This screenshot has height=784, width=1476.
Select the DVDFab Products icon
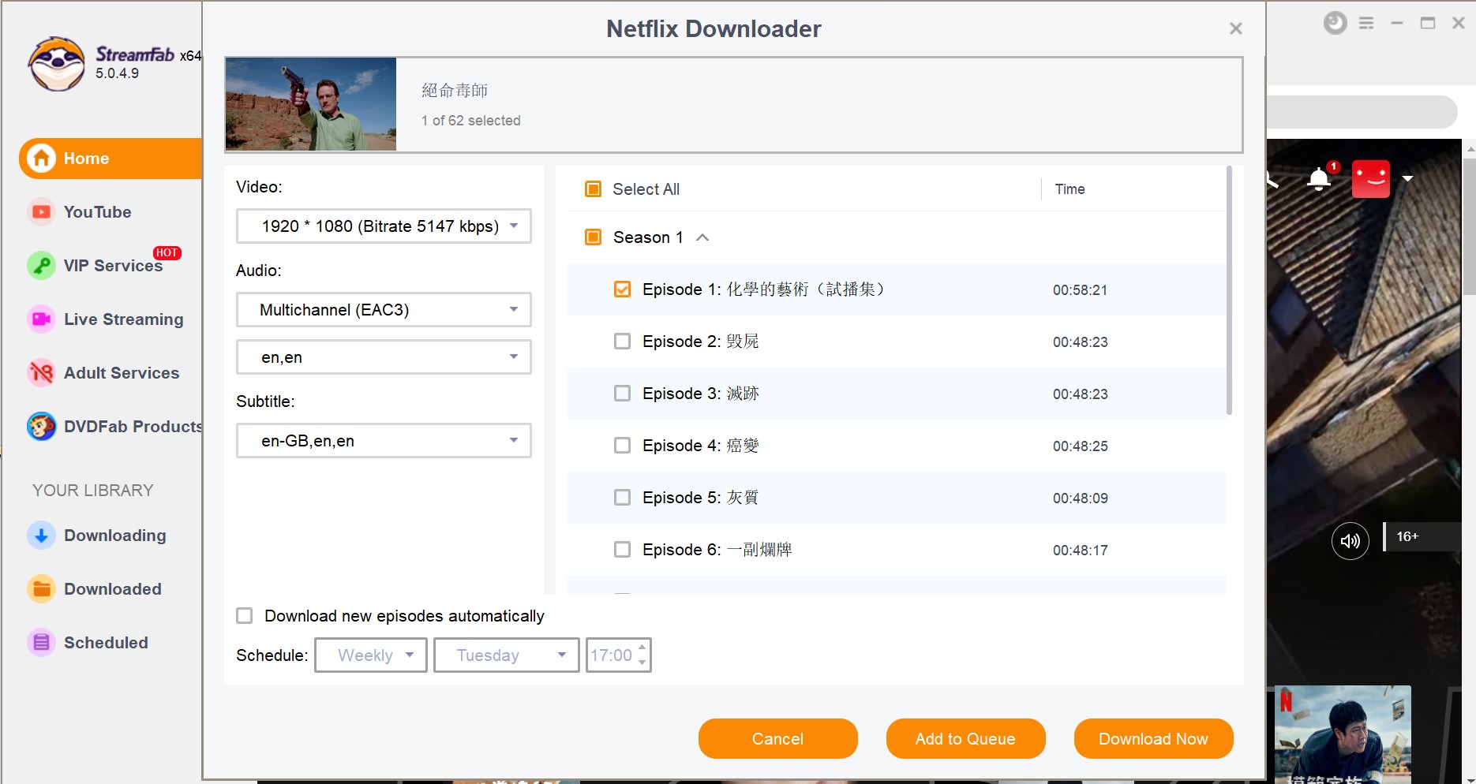40,426
